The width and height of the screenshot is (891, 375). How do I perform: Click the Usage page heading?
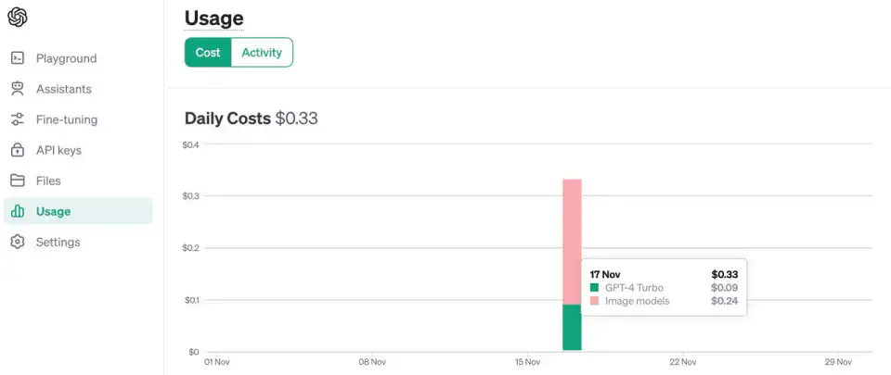pos(213,18)
